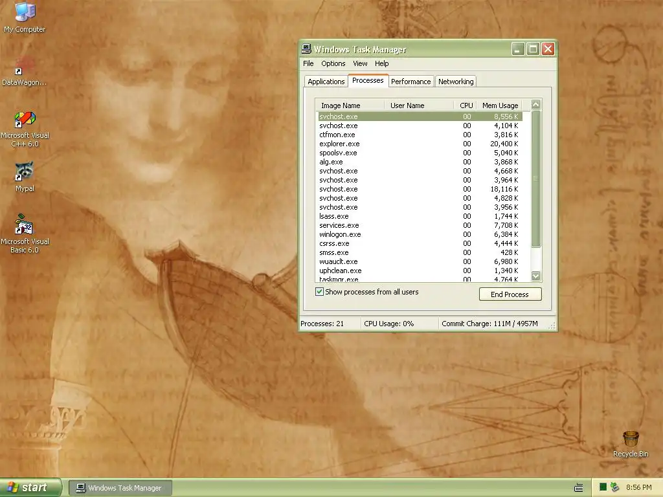Viewport: 663px width, 497px height.
Task: Click the 8:56 PM taskbar clock
Action: point(638,488)
